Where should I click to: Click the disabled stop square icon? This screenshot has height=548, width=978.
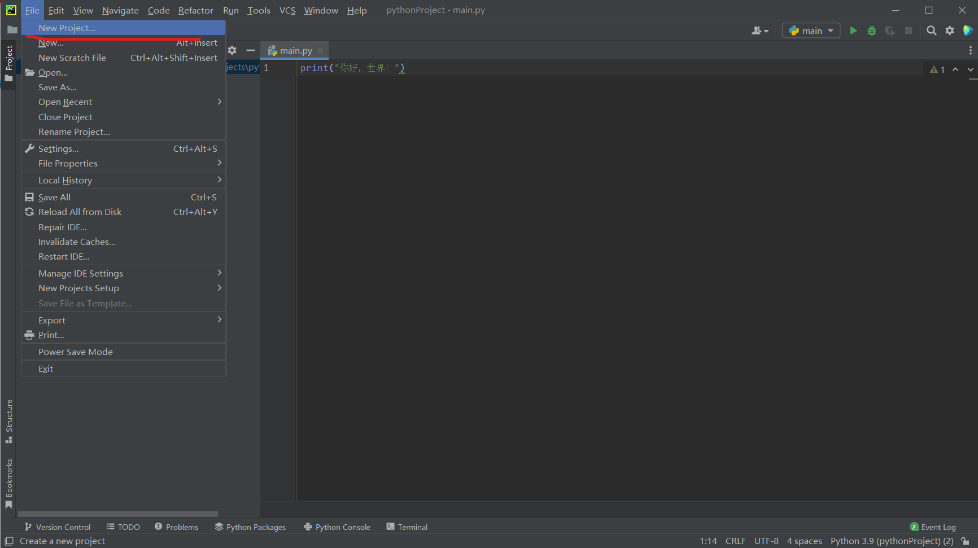point(909,30)
